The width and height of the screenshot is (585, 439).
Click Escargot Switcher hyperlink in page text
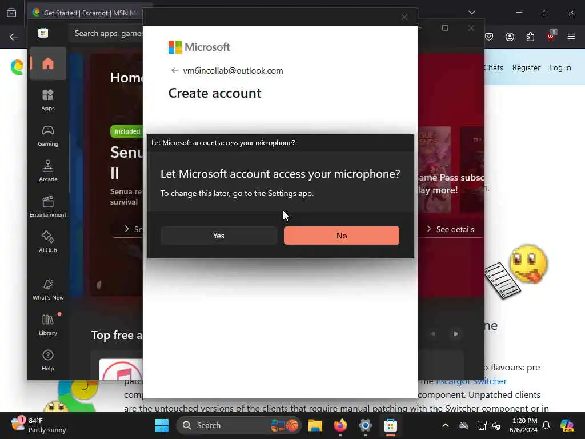(471, 381)
